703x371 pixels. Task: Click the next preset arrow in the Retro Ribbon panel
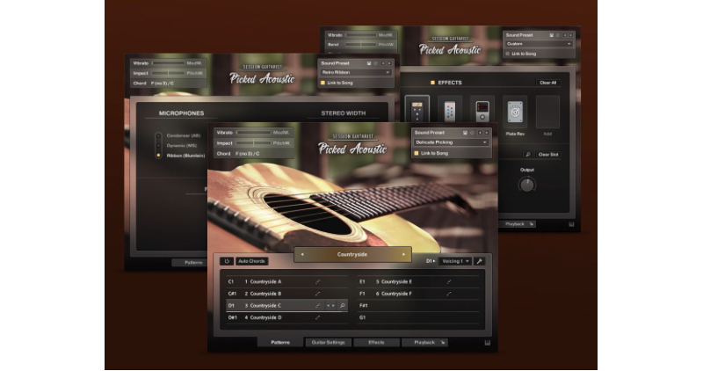[x=389, y=63]
